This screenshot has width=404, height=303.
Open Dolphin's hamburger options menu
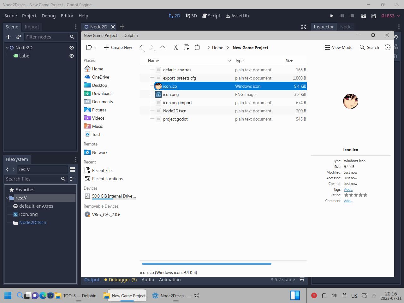pos(388,47)
